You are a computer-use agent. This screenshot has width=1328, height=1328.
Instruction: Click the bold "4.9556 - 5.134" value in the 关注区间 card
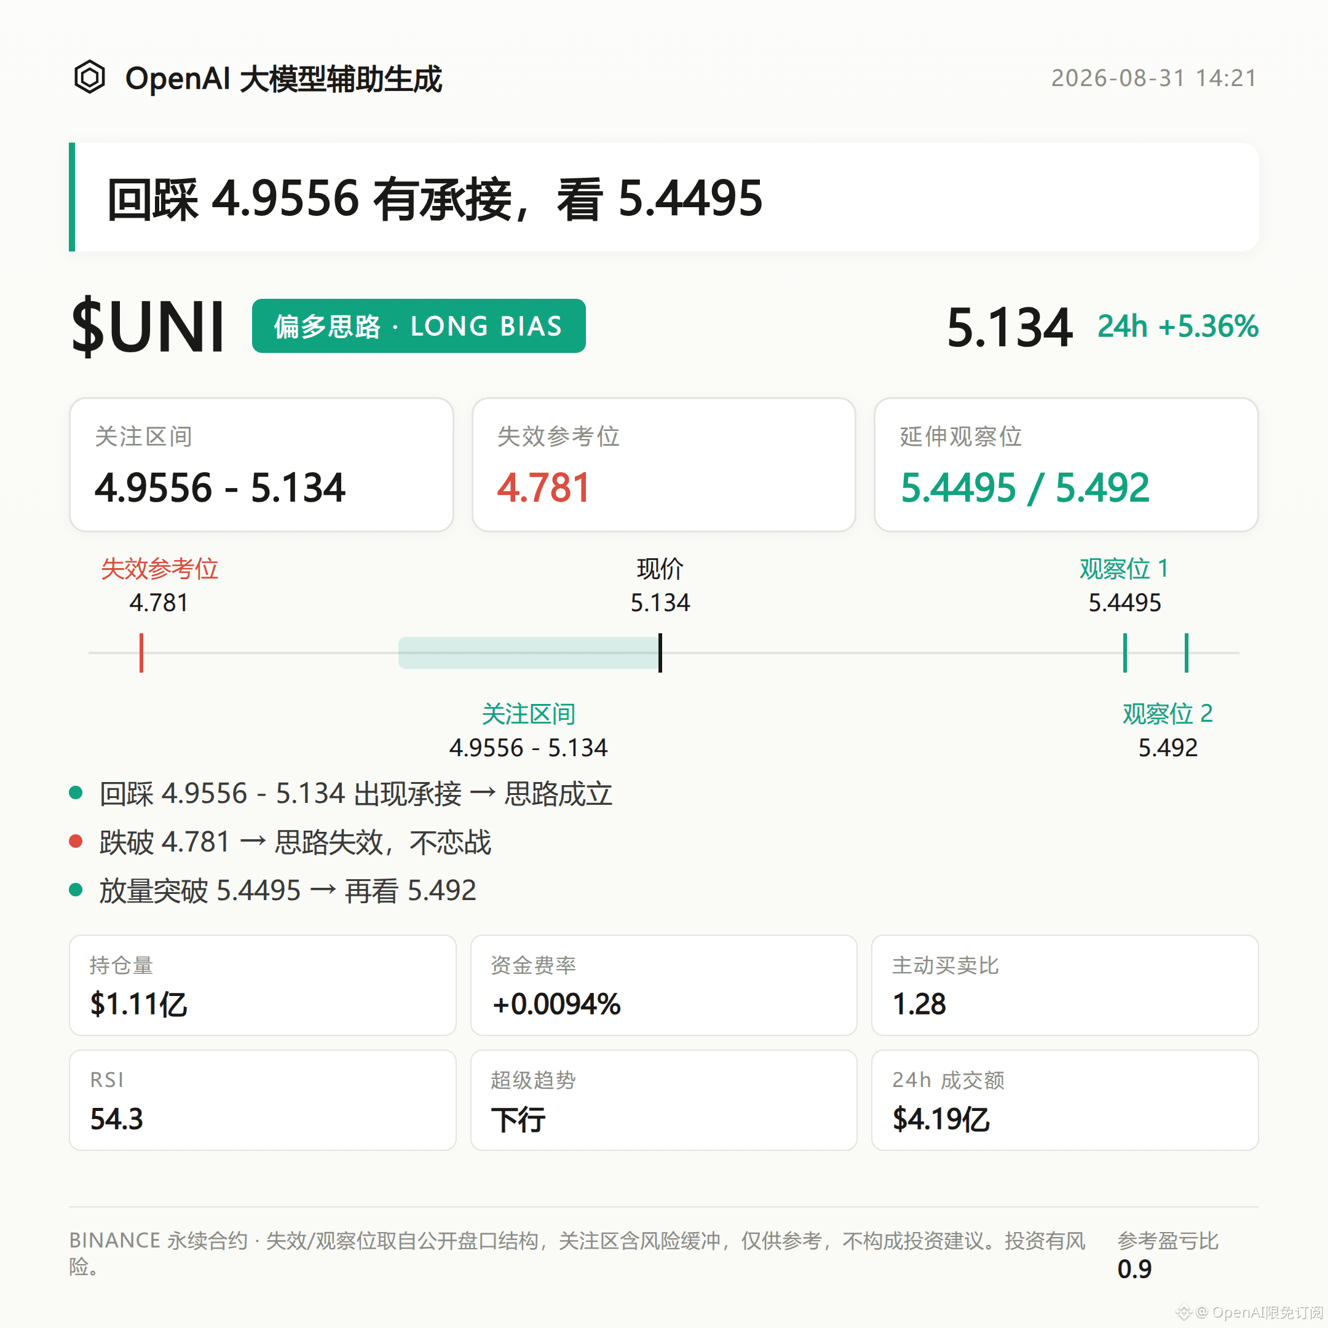click(220, 488)
